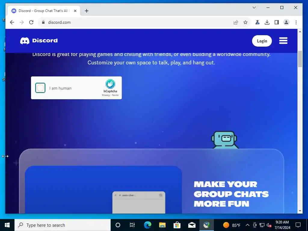Toggle the browser side panel
The width and height of the screenshot is (308, 231).
point(277,22)
